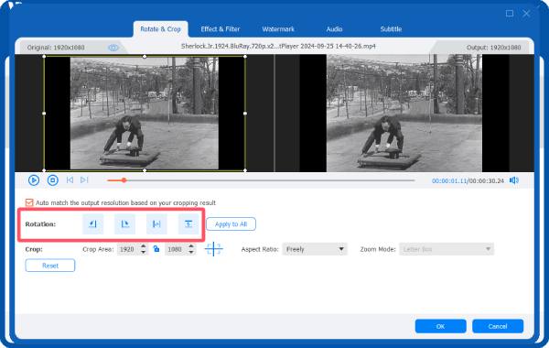Open the Aspect Ratio dropdown
This screenshot has width=549, height=348.
(315, 249)
